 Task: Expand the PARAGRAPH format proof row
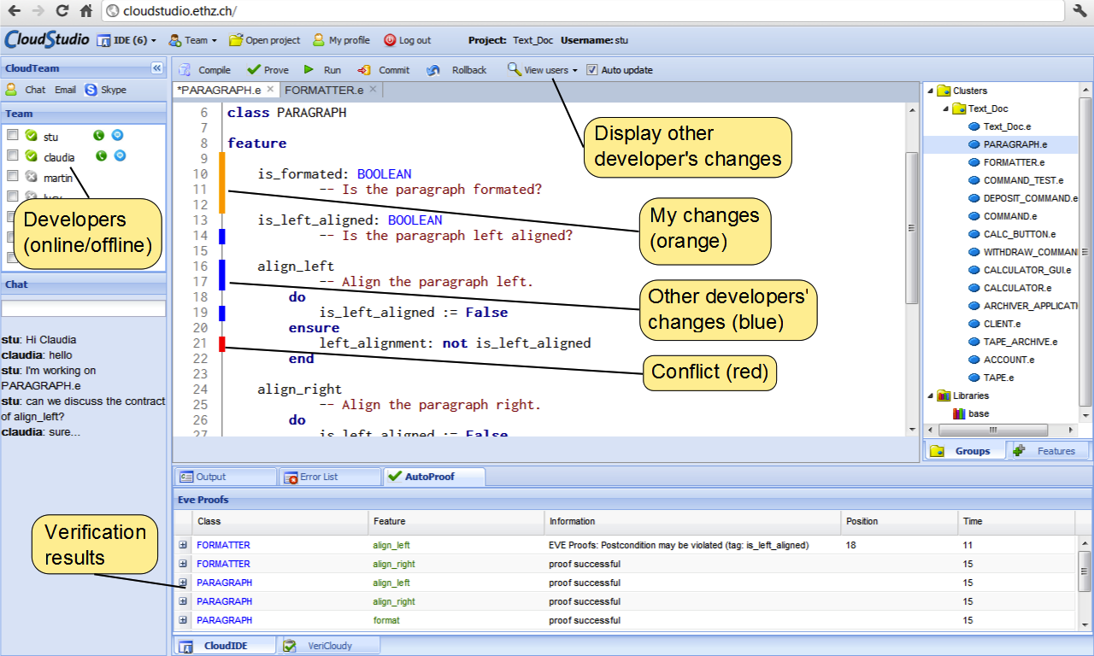pos(182,620)
